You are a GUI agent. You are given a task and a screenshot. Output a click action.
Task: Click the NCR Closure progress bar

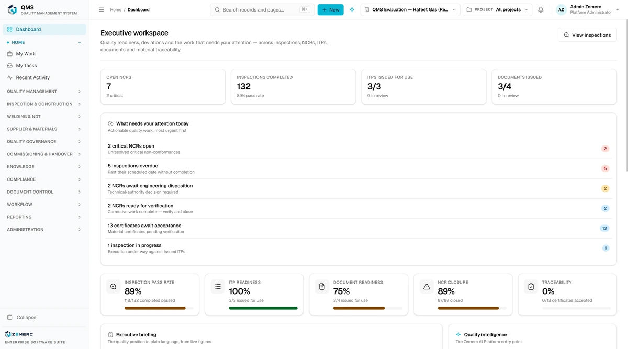472,308
